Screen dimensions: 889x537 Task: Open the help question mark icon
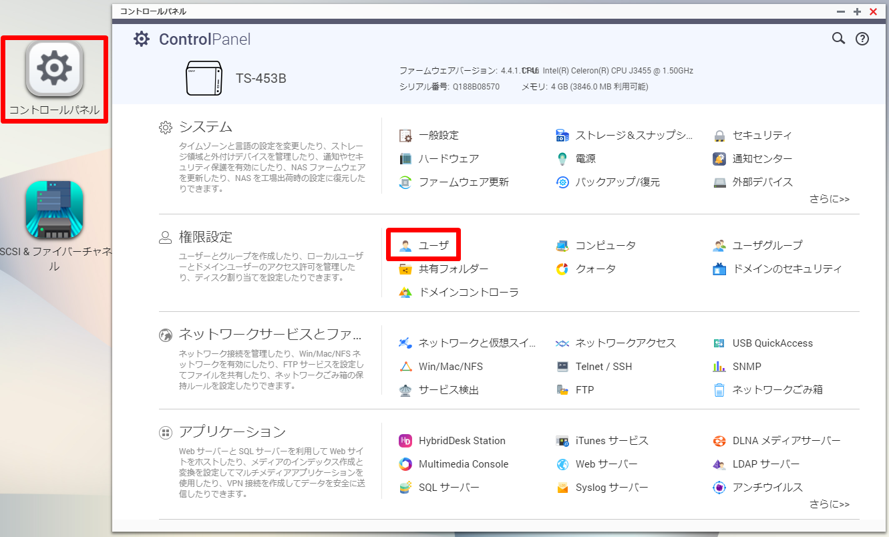click(862, 39)
